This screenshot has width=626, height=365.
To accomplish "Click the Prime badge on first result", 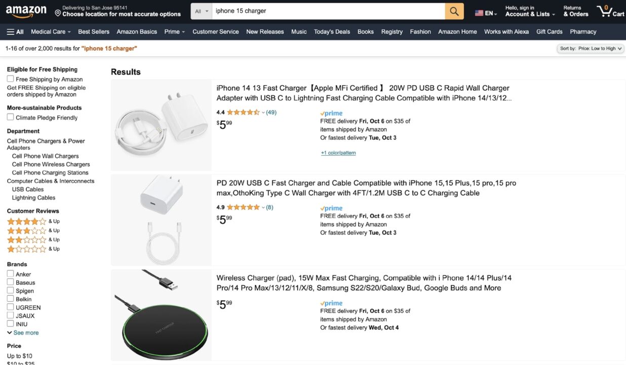I will click(332, 114).
